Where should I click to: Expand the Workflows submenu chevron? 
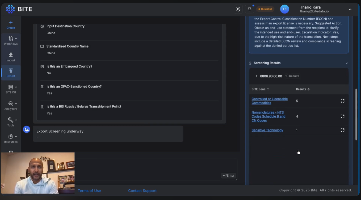[16, 38]
